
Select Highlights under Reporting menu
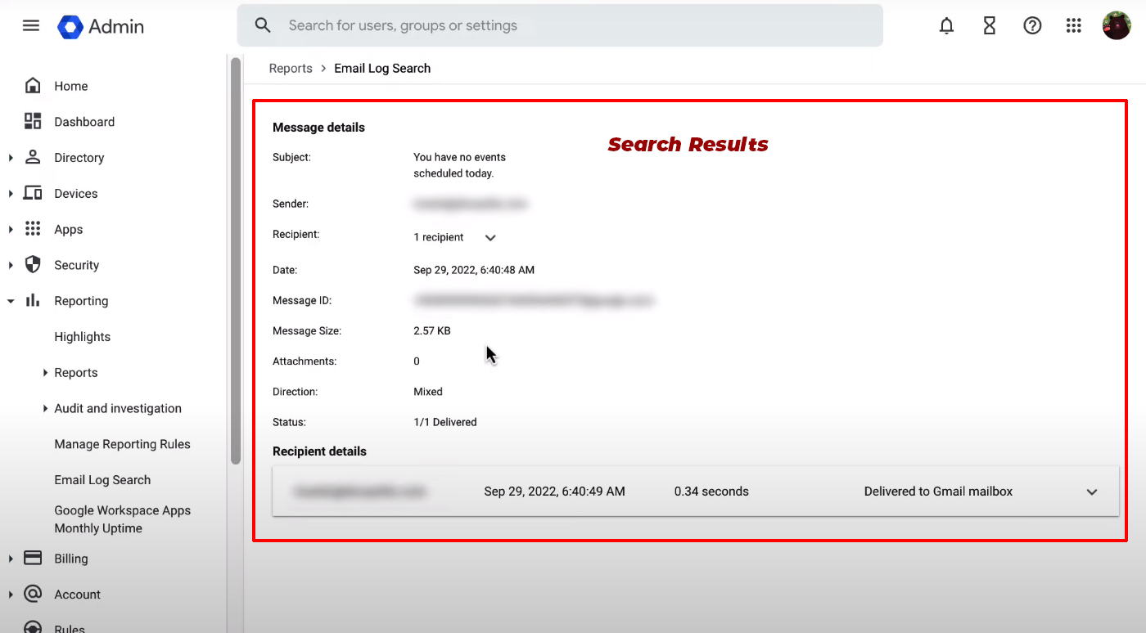[x=82, y=336]
